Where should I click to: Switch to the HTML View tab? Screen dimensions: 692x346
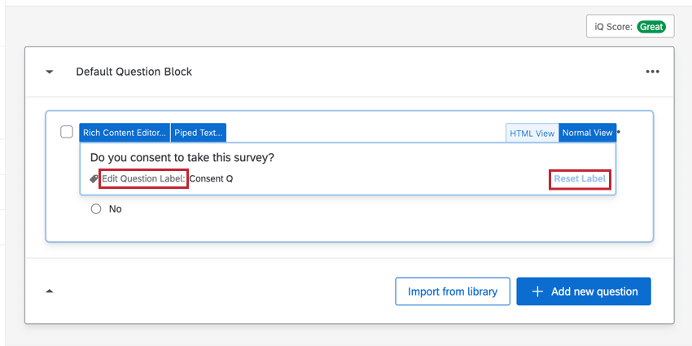532,134
